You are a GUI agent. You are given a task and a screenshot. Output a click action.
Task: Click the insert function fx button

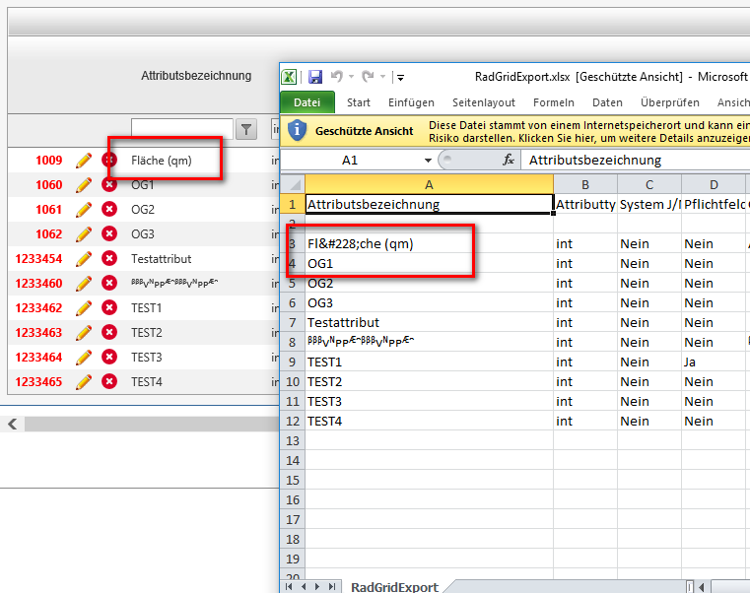point(509,160)
